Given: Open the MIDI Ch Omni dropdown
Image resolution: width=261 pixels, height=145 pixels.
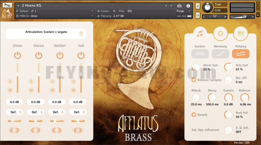Looking at the screenshot, I should 55,16.
